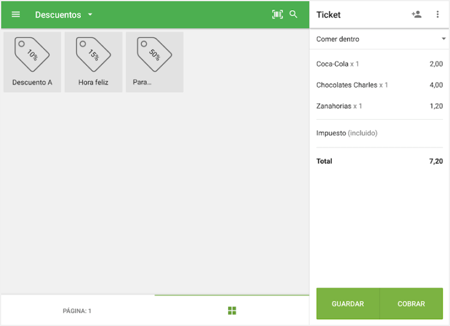Open the hamburger navigation menu
450x326 pixels.
click(x=16, y=14)
